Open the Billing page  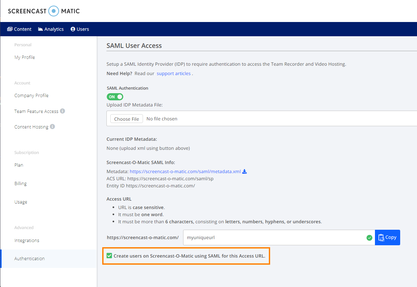[20, 183]
